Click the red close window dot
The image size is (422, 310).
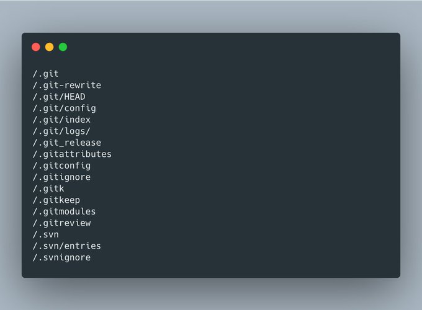point(36,47)
